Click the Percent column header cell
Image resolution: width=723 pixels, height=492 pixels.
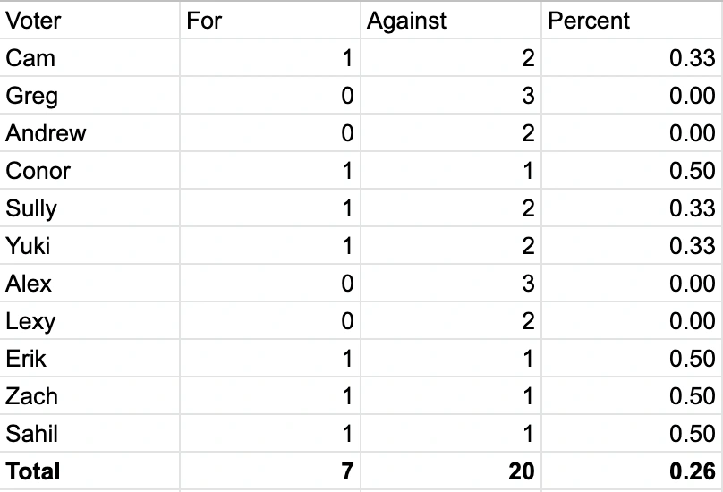tap(631, 21)
